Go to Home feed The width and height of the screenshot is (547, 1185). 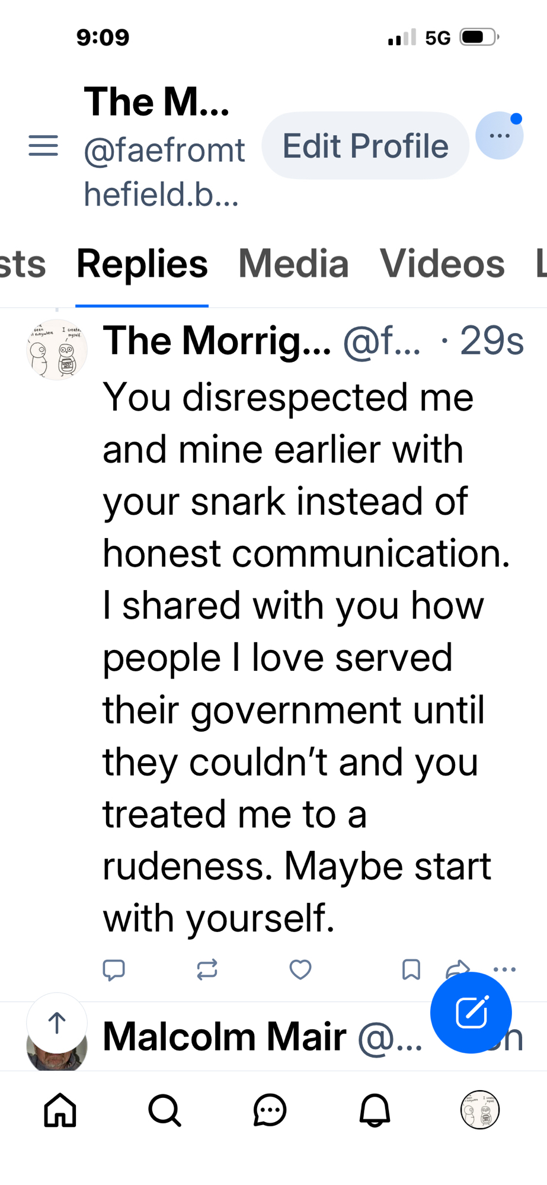pos(60,1110)
